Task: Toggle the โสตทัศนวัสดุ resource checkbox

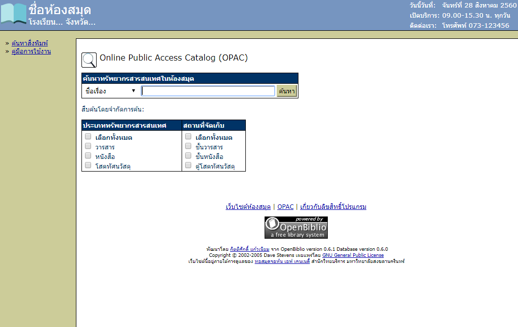Action: pos(88,165)
